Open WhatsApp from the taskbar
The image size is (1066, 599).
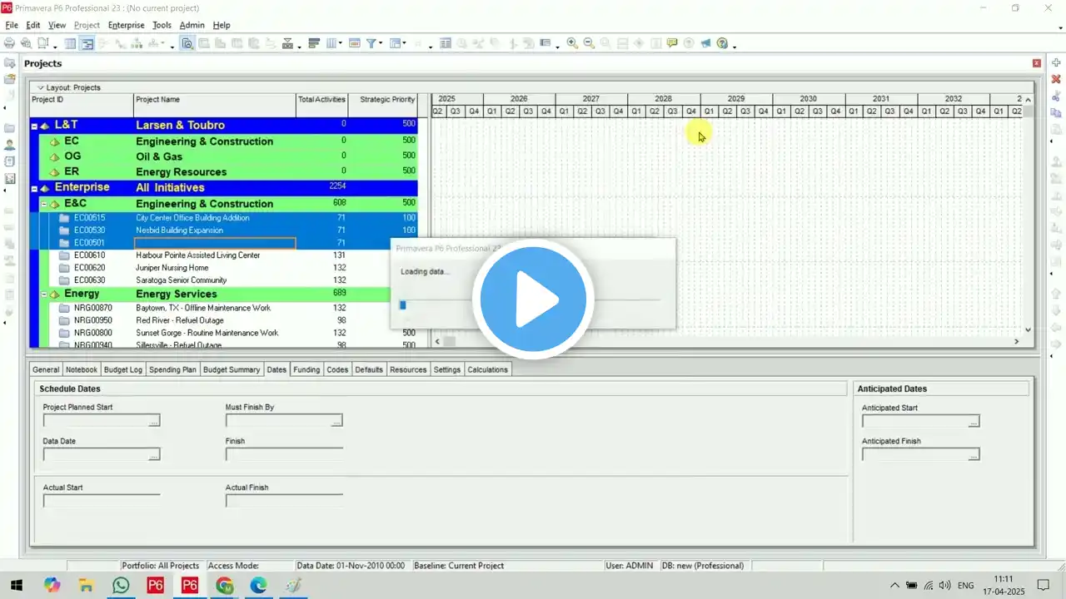(x=121, y=585)
